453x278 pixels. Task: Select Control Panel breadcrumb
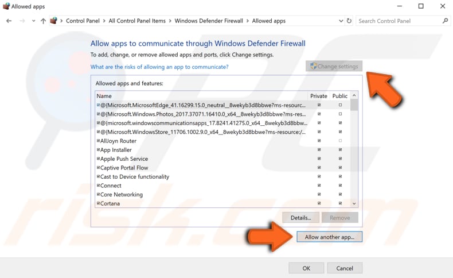coord(83,21)
